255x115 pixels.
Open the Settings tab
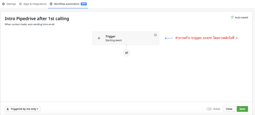[x=9, y=4]
